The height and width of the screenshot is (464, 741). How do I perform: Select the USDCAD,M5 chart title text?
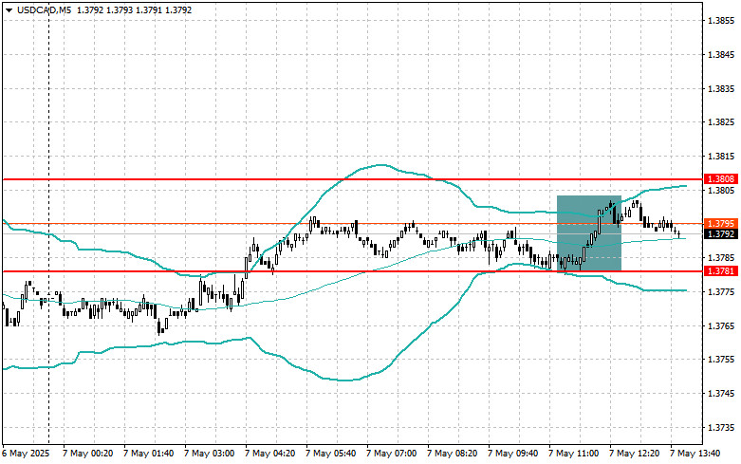coord(44,9)
